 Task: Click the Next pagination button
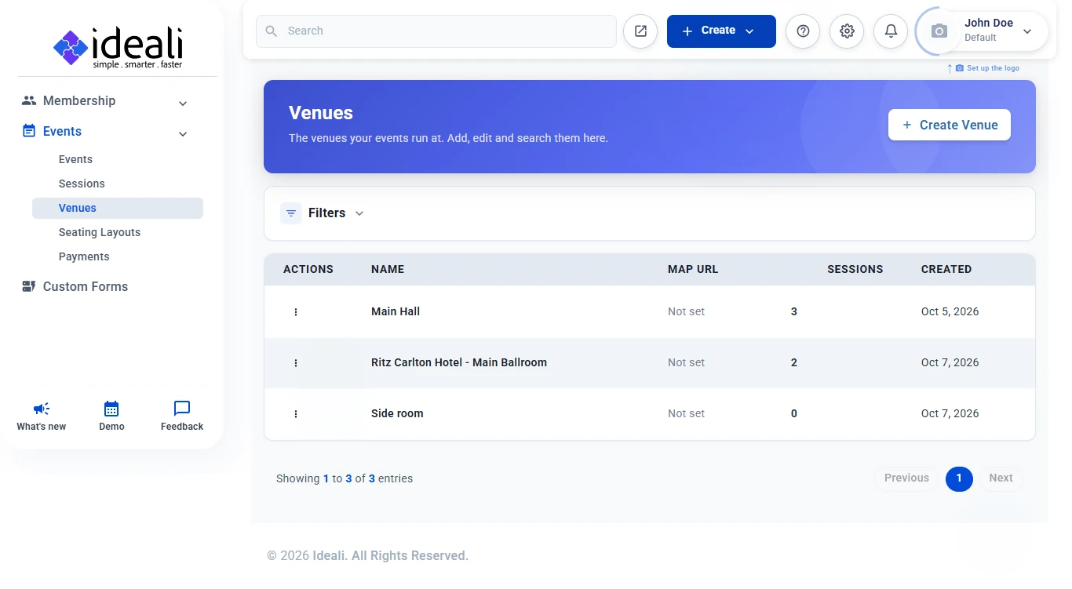point(1001,478)
